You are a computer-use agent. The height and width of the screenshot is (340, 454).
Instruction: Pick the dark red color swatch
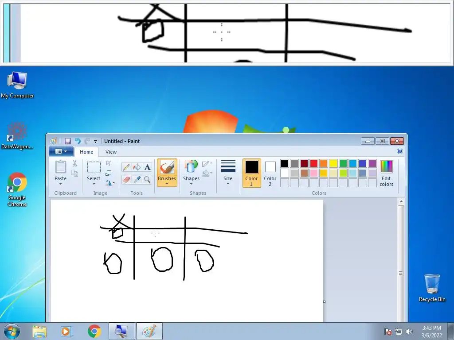point(304,163)
